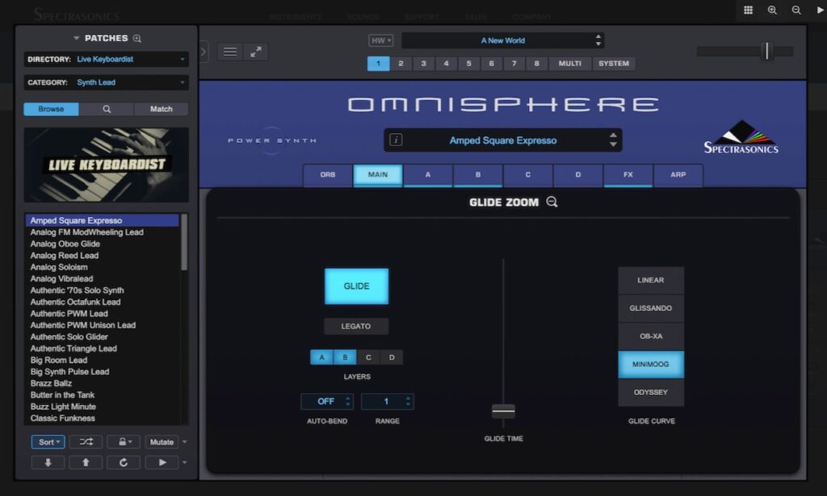Viewport: 827px width, 496px height.
Task: Toggle the GLIDE button off
Action: tap(356, 286)
